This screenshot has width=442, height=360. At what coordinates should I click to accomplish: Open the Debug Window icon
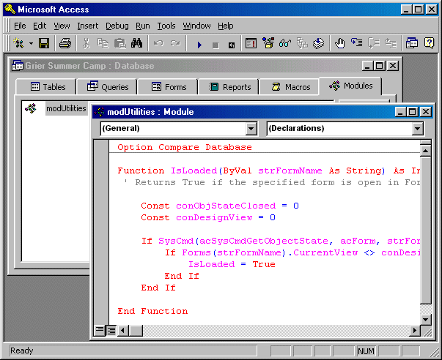251,43
